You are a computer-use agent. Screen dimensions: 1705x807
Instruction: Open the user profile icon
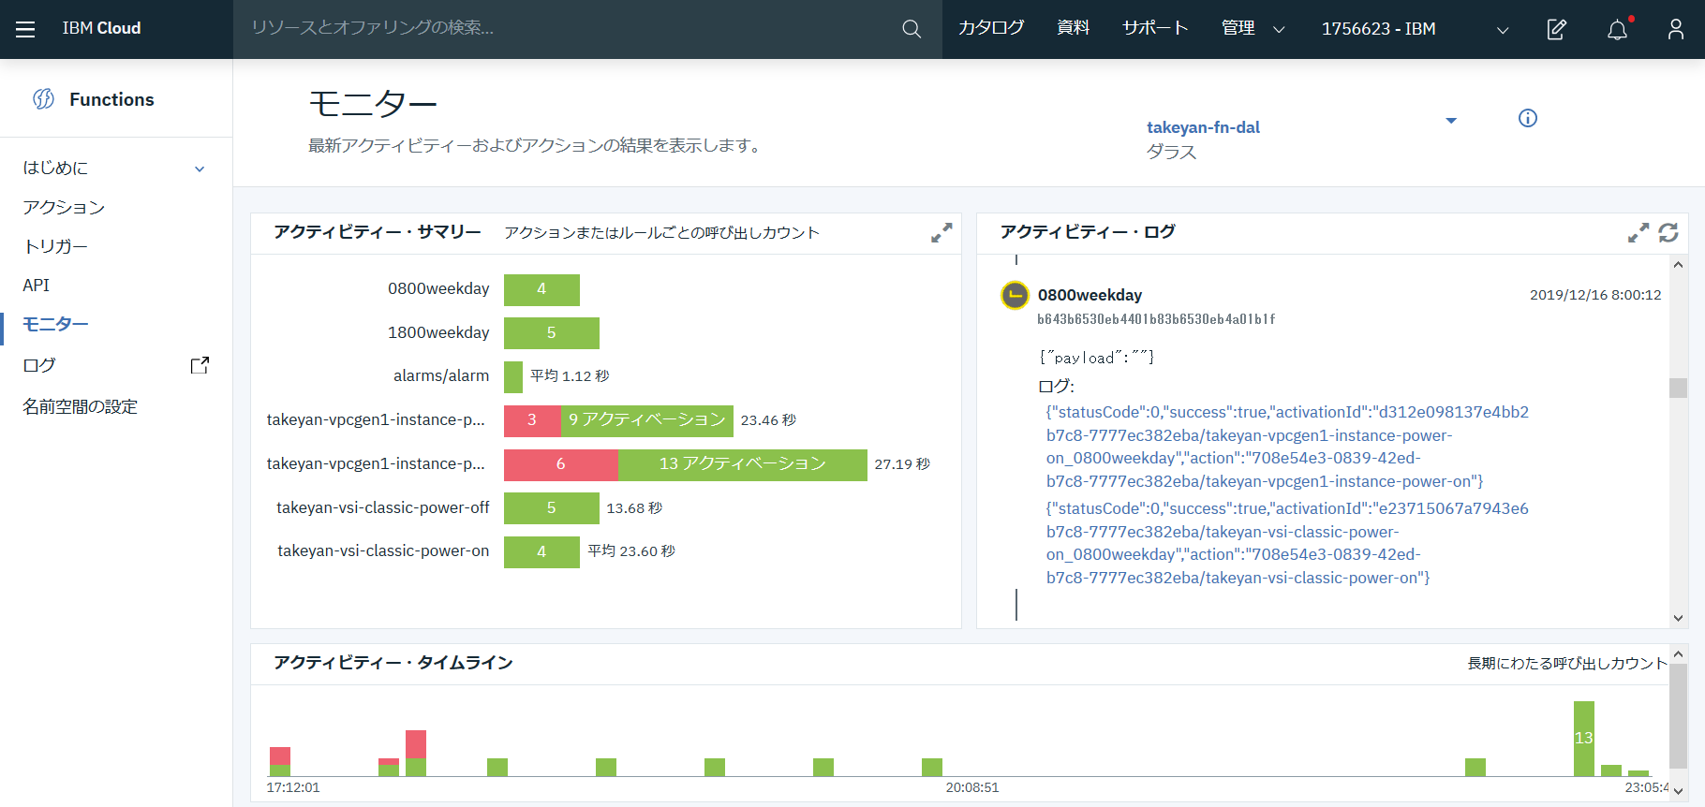coord(1676,29)
